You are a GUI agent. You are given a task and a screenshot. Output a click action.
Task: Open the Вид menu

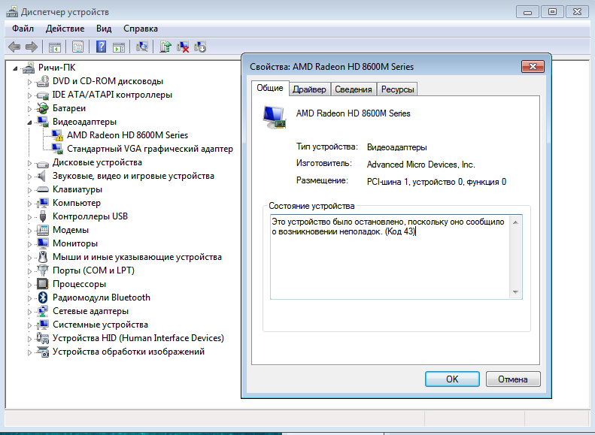pos(104,29)
